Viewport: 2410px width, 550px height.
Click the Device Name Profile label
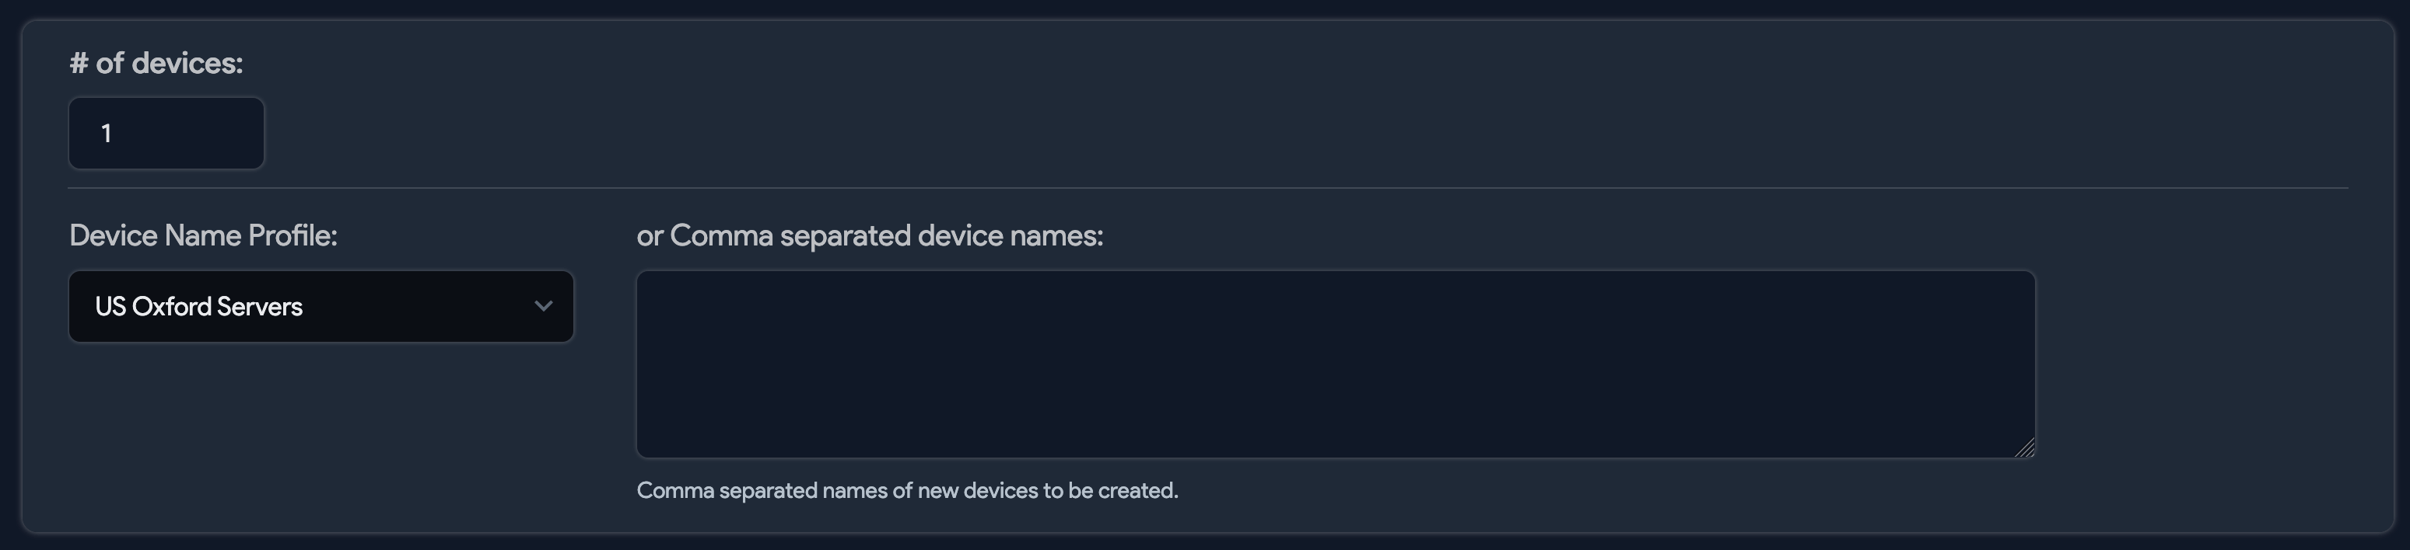point(204,235)
